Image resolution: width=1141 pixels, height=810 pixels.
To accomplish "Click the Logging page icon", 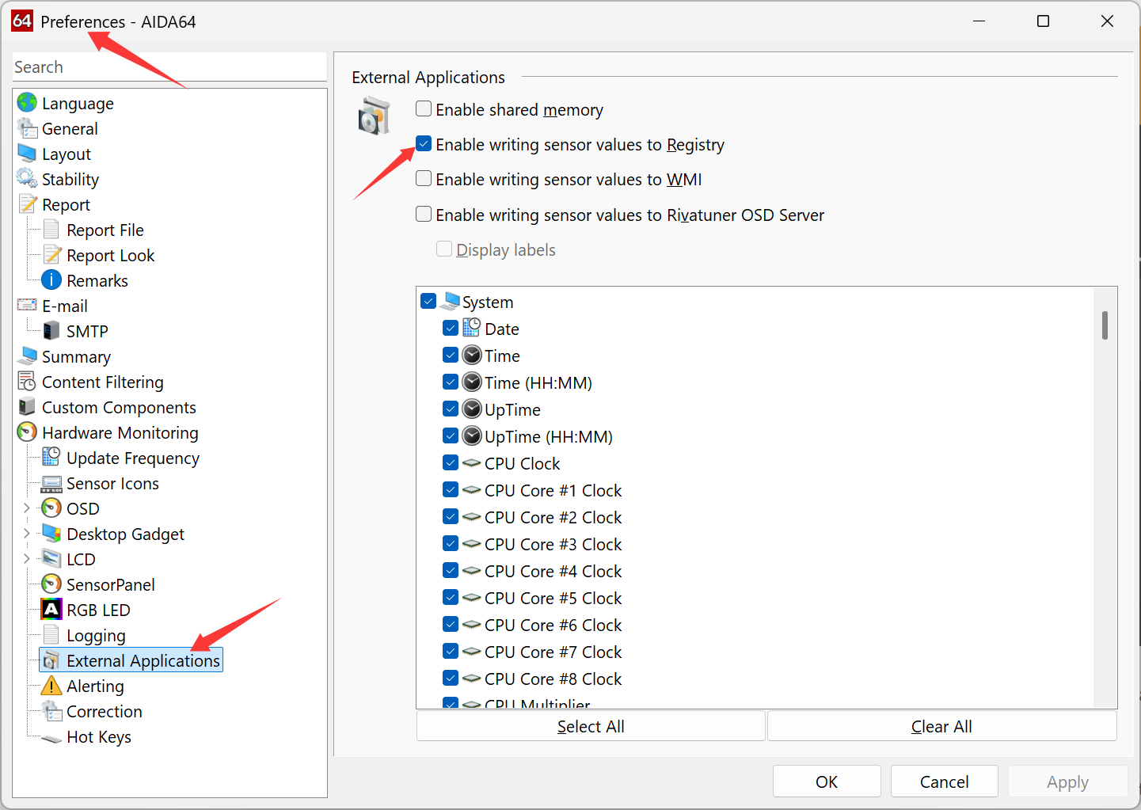I will tap(51, 635).
